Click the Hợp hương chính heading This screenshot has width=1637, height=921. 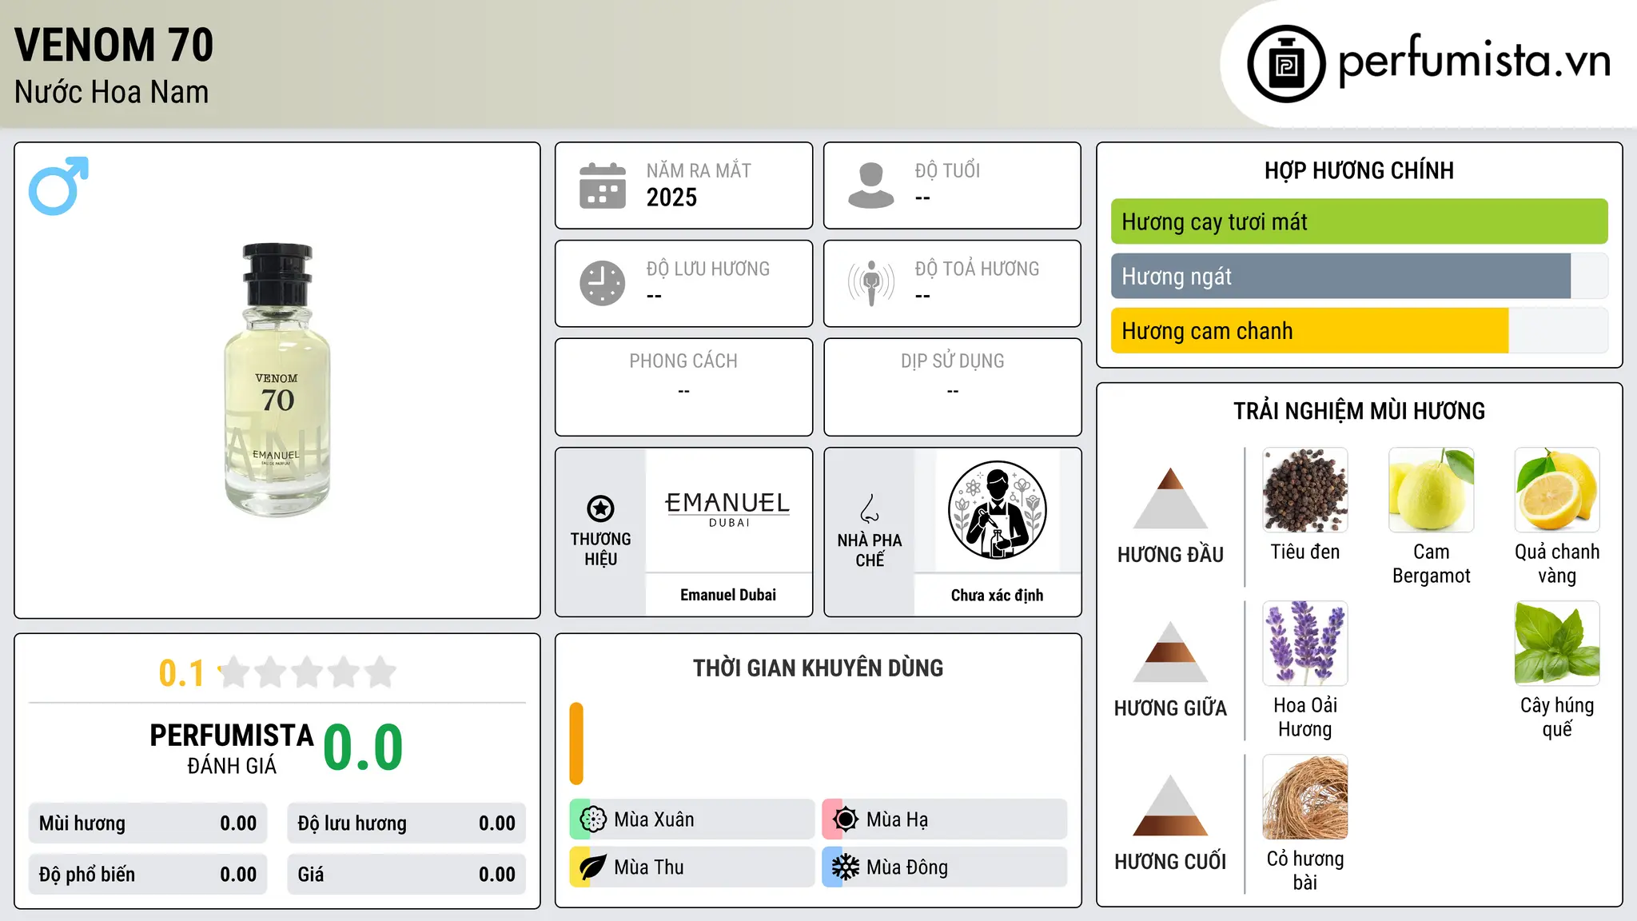[x=1359, y=170]
